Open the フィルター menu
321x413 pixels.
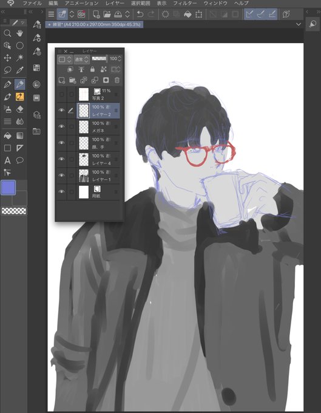coord(185,4)
